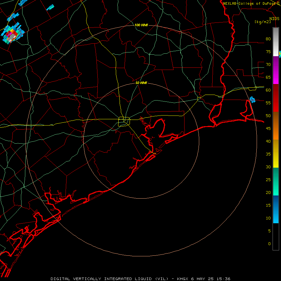Click the 50 value on the VIL scale
This screenshot has width=281, height=281.
268,116
